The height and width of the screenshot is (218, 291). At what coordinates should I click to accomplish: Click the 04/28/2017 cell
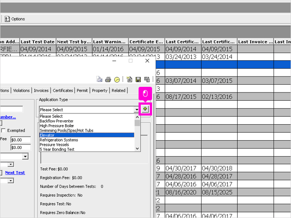pyautogui.click(x=219, y=176)
